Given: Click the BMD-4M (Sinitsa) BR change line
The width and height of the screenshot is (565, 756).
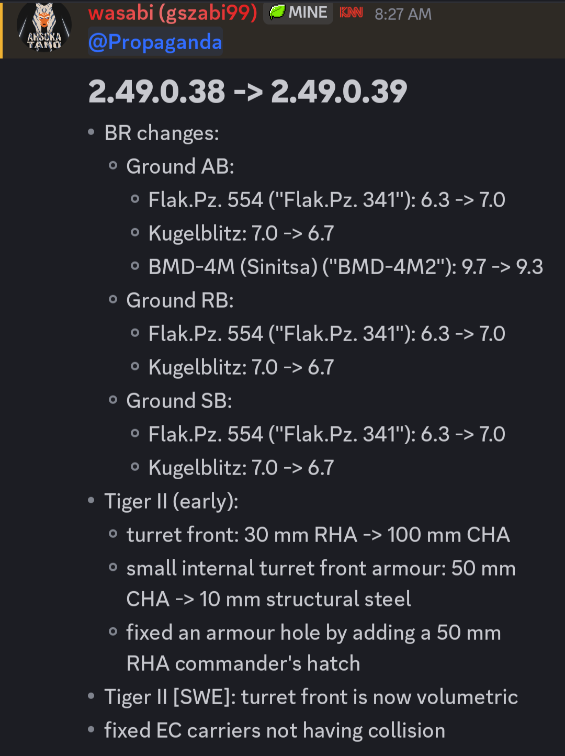Looking at the screenshot, I should pyautogui.click(x=345, y=267).
